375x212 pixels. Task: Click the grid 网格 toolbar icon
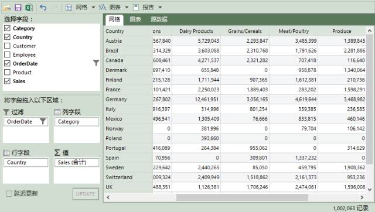69,8
